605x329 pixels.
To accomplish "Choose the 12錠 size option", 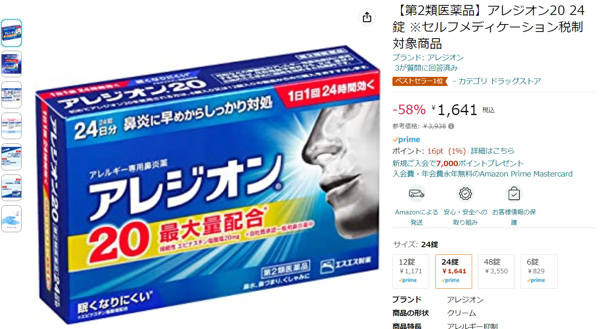I will pos(411,271).
